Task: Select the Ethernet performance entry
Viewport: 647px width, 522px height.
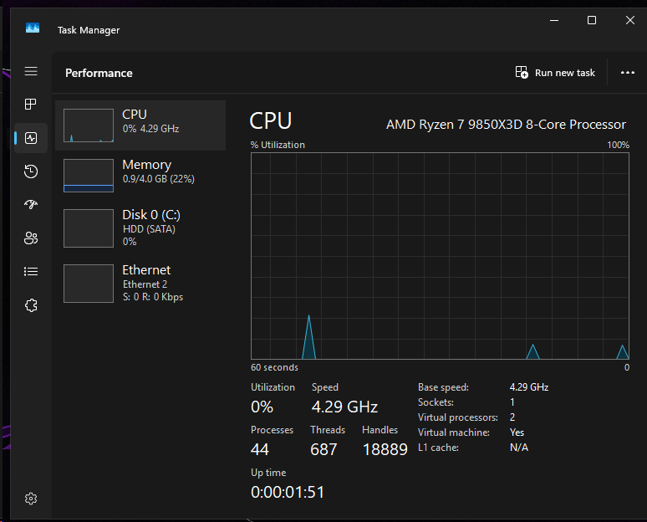Action: pos(140,284)
